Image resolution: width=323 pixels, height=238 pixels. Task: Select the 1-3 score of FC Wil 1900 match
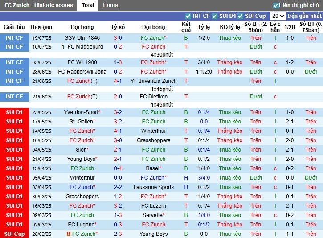pyautogui.click(x=118, y=62)
